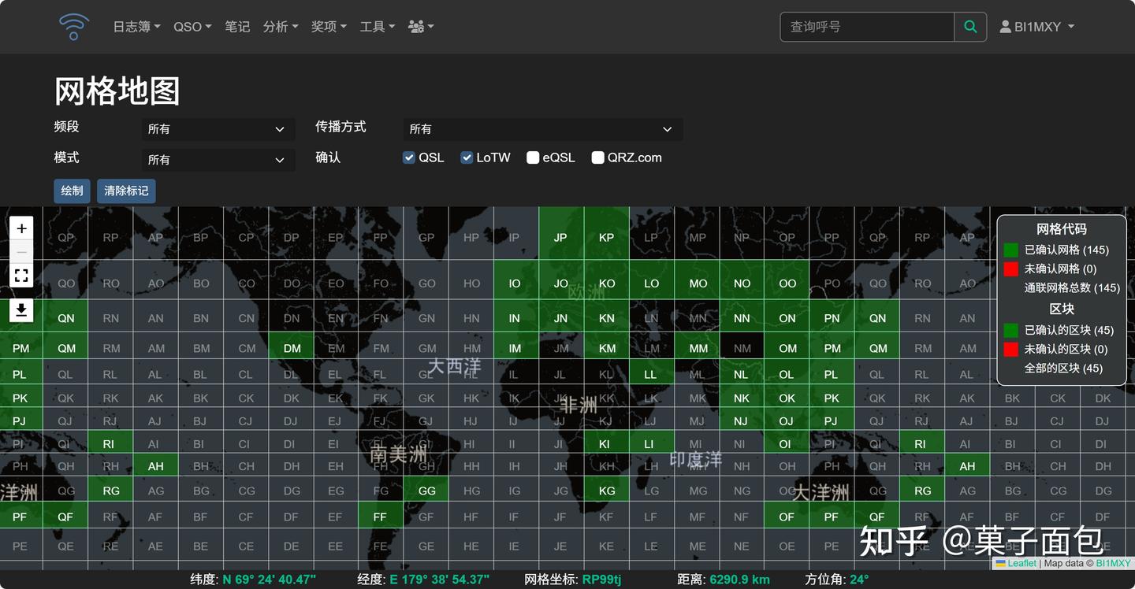The width and height of the screenshot is (1135, 589).
Task: Click the site wifi logo icon
Action: tap(73, 26)
